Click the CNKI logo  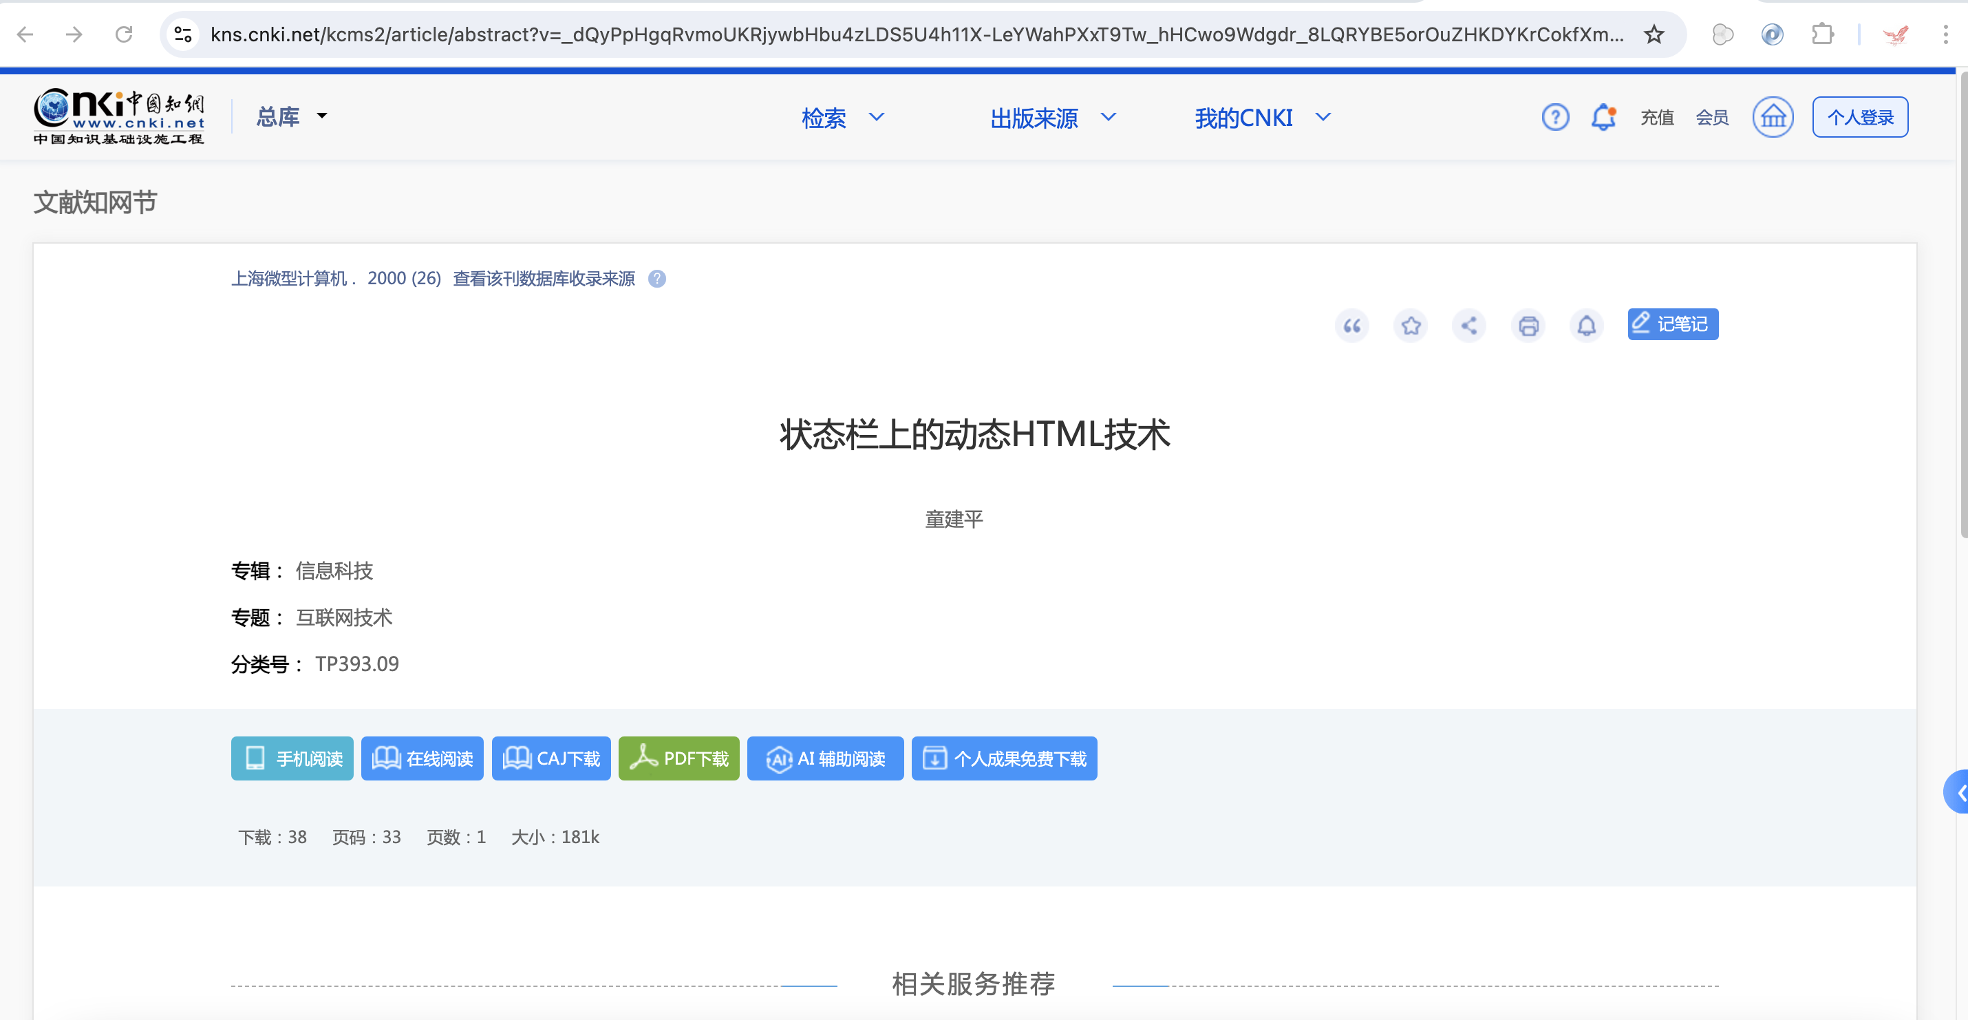(118, 116)
